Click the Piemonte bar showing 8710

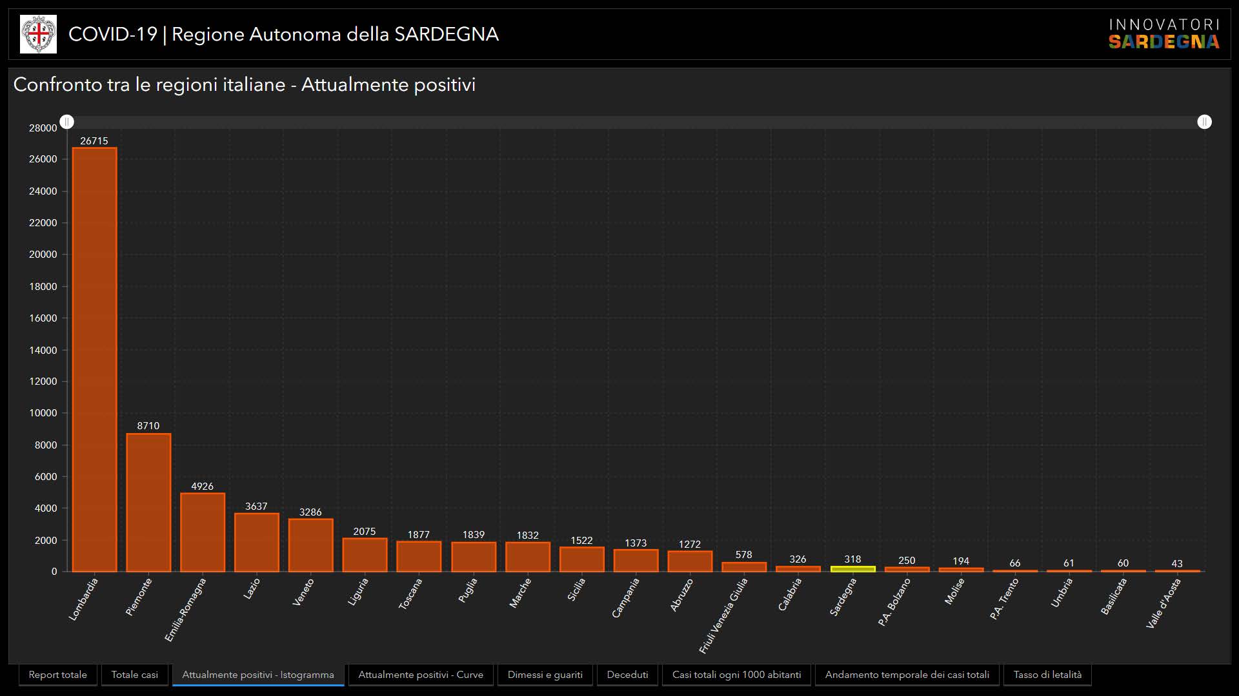point(148,503)
